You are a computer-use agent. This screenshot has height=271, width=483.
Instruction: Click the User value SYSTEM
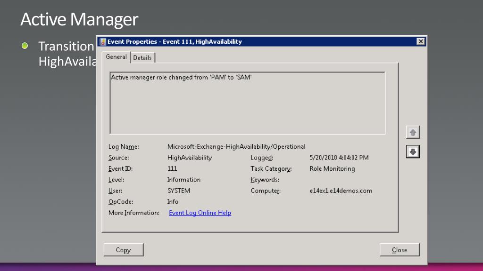click(x=179, y=191)
